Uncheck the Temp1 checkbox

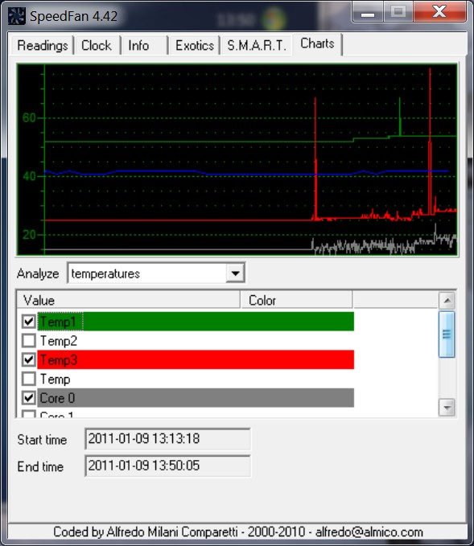tap(29, 322)
